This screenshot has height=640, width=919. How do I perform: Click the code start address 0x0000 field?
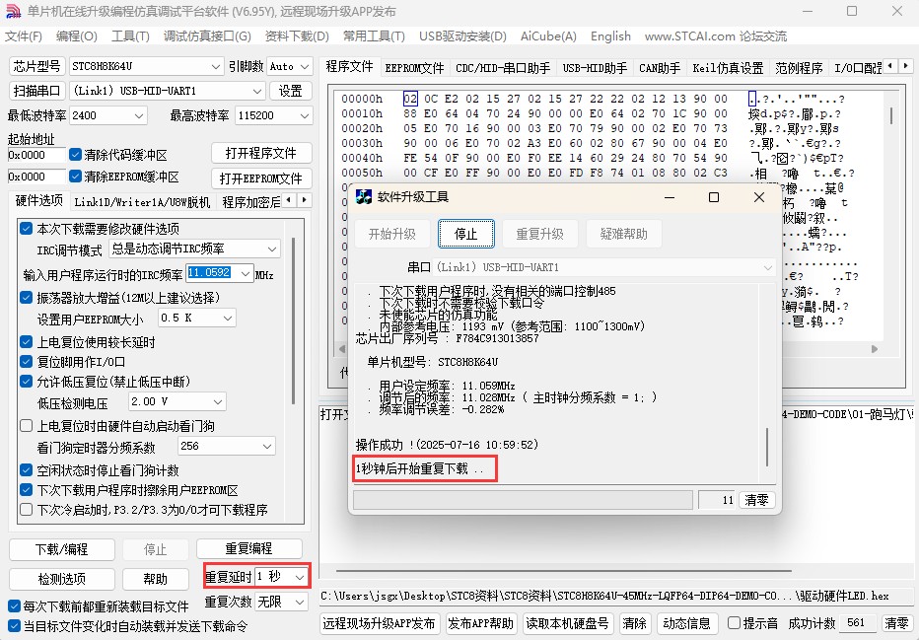36,155
